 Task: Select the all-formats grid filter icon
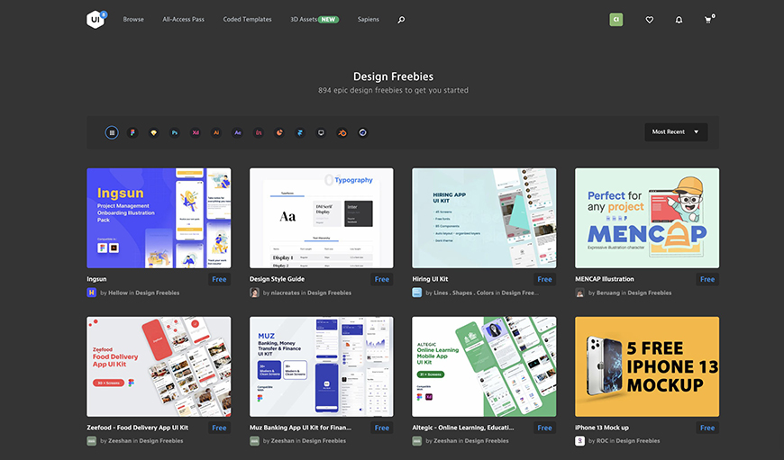click(x=112, y=133)
